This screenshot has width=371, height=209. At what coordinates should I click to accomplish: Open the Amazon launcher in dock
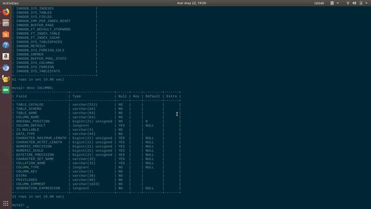[6, 56]
